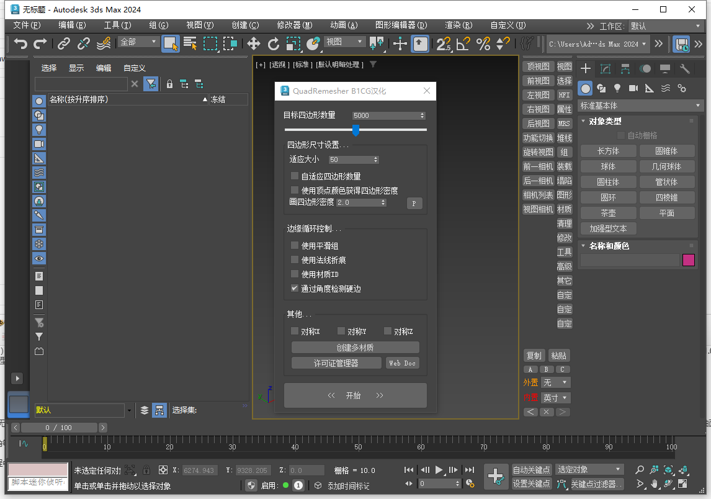This screenshot has height=499, width=711.
Task: Click the Select and Place tool
Action: (x=313, y=44)
